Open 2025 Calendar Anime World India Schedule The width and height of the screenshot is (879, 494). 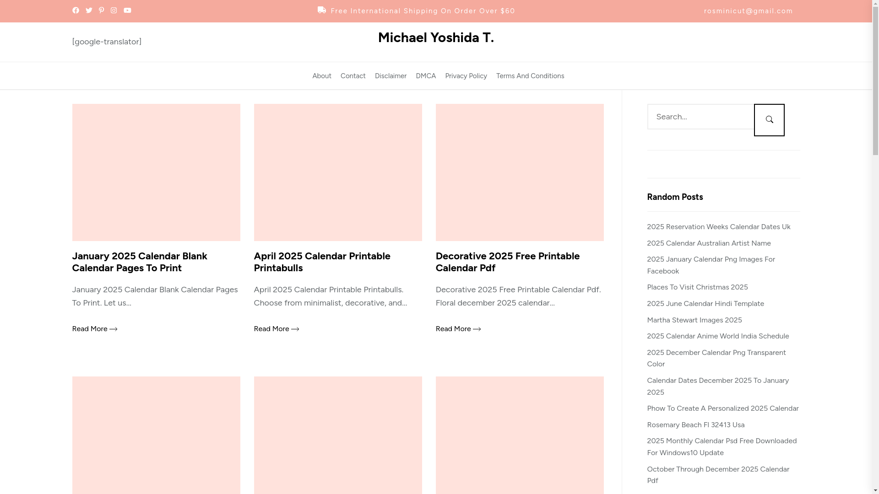point(718,336)
